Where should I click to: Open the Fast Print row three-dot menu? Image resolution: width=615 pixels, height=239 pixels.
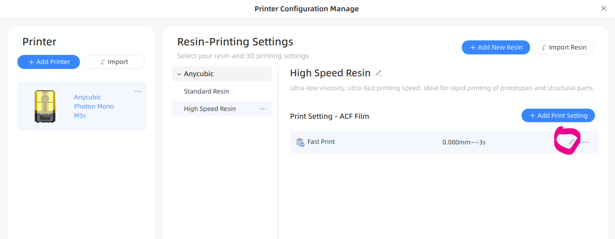[585, 142]
